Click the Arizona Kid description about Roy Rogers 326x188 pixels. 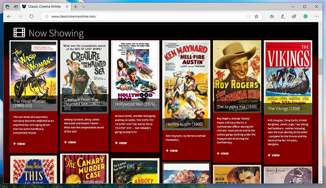click(236, 130)
